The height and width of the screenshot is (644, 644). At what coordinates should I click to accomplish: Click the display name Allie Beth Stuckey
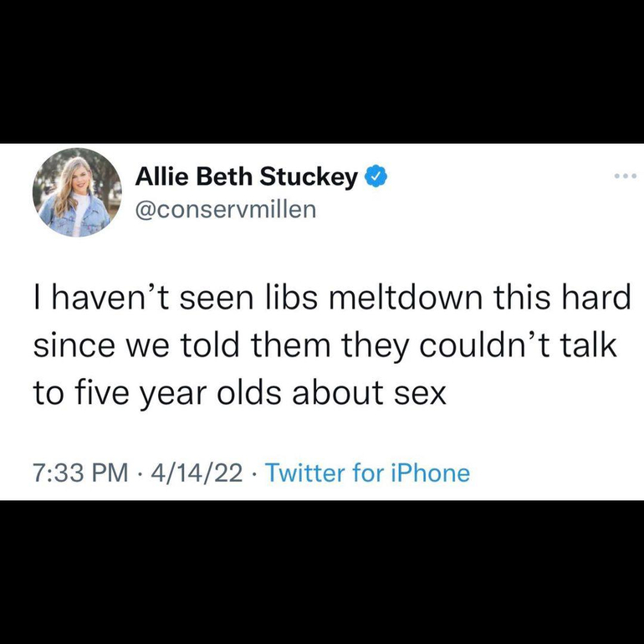click(x=248, y=177)
